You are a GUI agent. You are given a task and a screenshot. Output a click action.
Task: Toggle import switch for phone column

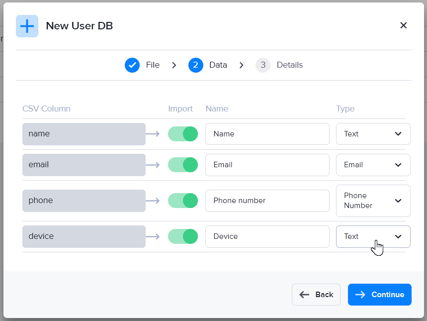[183, 201]
